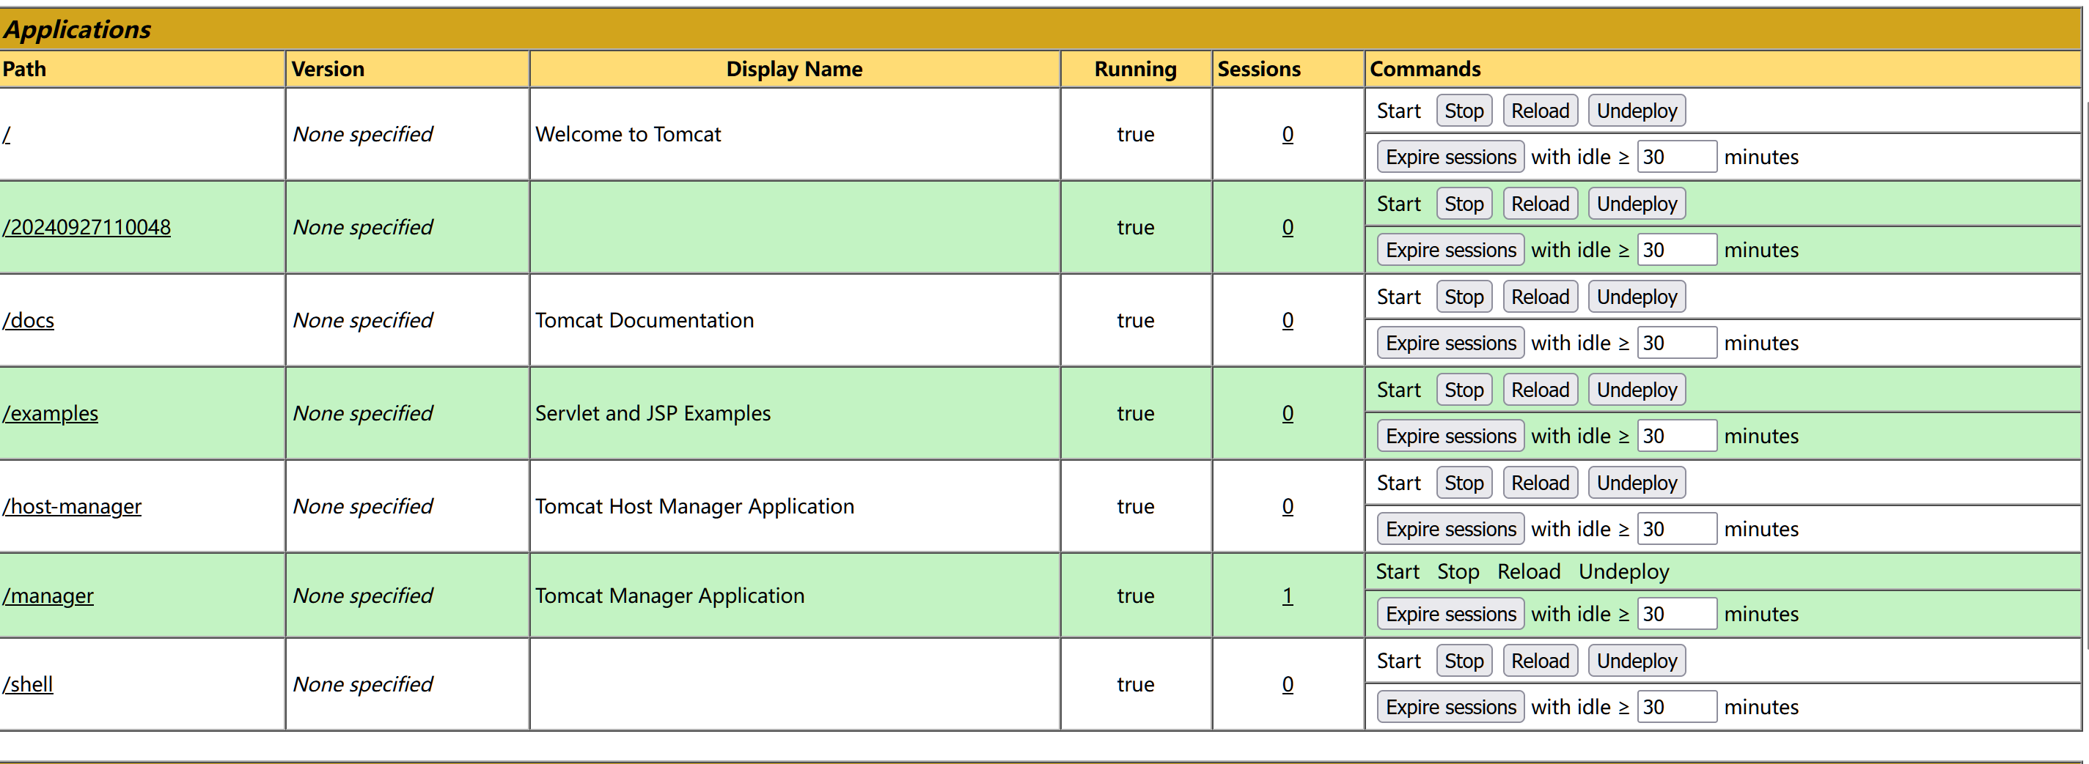
Task: Undeploy the Welcome to Tomcat application
Action: pyautogui.click(x=1637, y=111)
